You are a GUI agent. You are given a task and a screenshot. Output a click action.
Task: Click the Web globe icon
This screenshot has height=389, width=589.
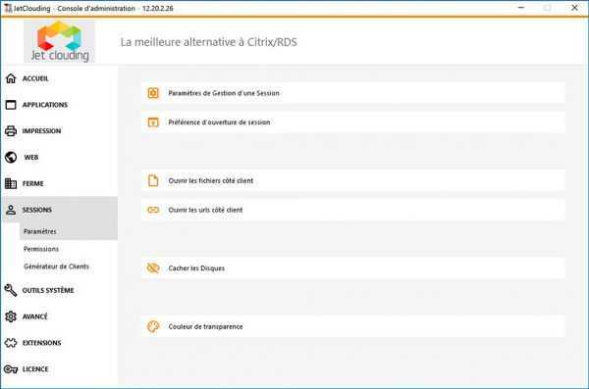click(11, 157)
